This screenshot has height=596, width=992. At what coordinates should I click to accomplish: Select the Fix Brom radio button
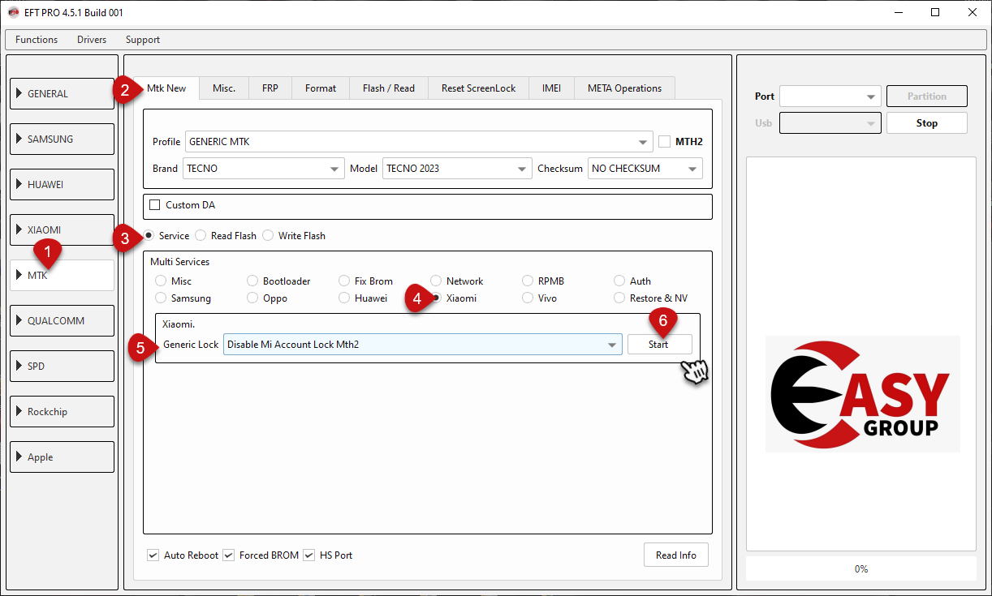(x=344, y=281)
